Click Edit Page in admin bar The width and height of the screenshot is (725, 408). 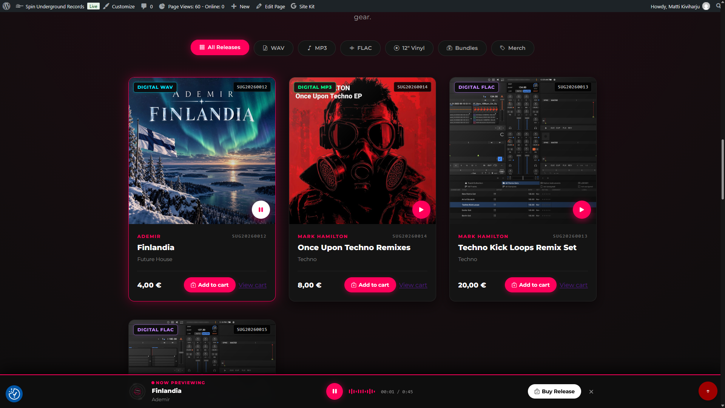click(x=270, y=6)
